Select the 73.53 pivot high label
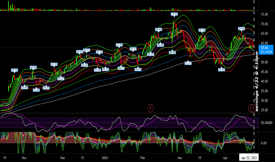This screenshot has height=162, width=275. point(174,14)
